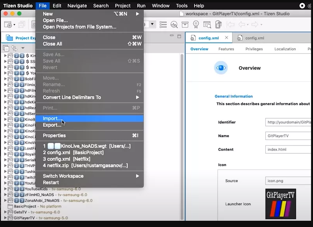Click the window search toolbar icon
This screenshot has width=313, height=227.
(x=207, y=24)
